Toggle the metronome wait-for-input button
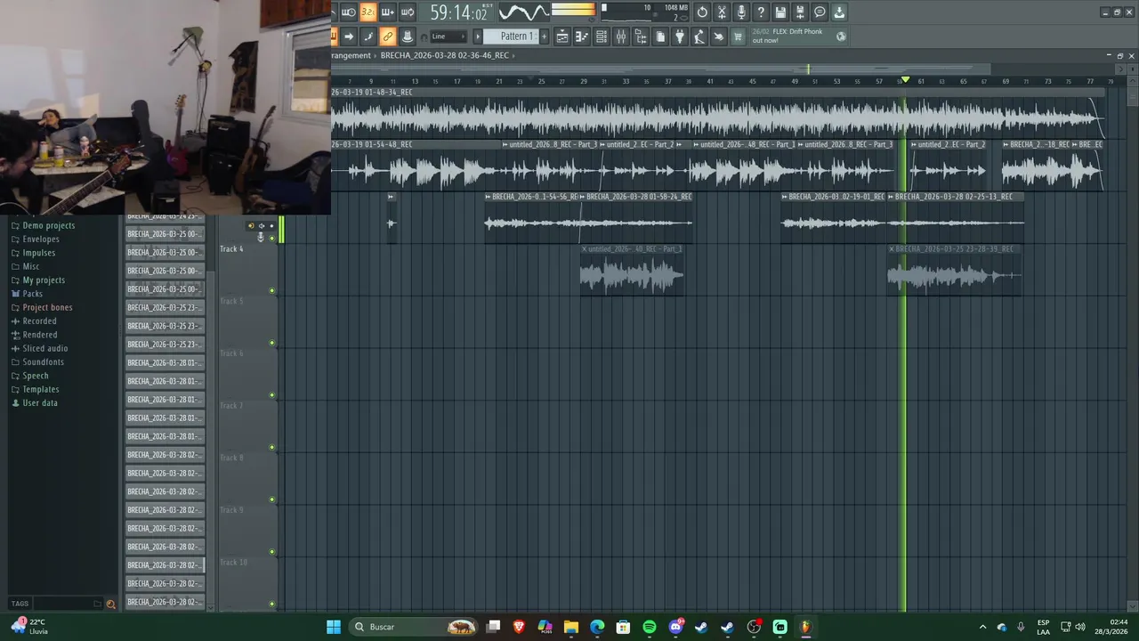 348,12
